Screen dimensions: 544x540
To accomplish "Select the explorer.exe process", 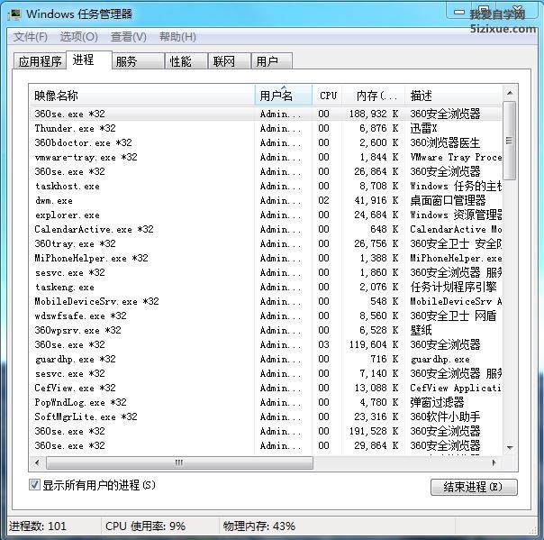I will (266, 215).
